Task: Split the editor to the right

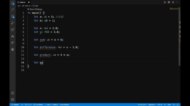Action: [x=173, y=2]
